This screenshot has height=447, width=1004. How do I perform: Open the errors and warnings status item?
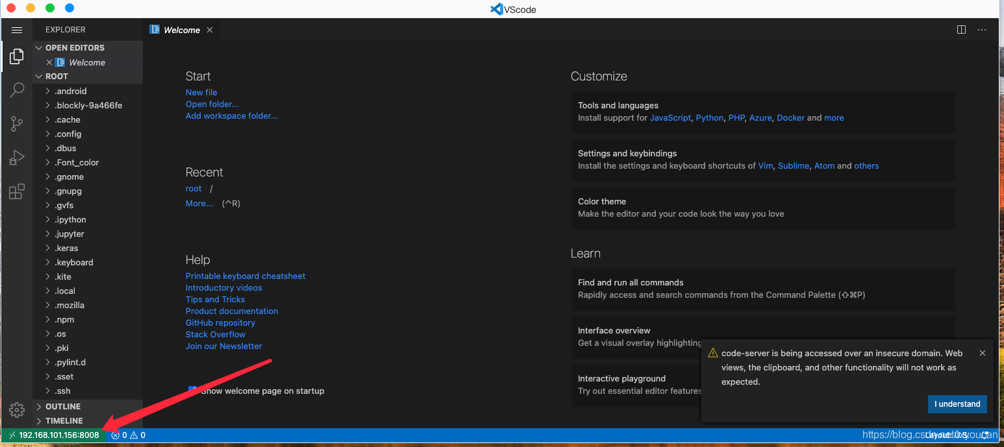[x=128, y=435]
